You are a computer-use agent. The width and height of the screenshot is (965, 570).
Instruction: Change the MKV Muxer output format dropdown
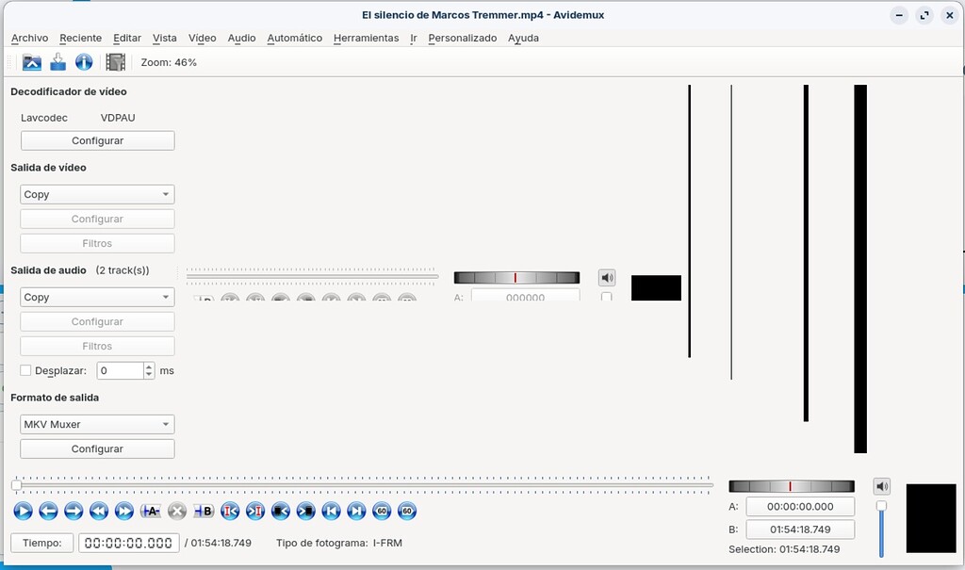point(97,424)
